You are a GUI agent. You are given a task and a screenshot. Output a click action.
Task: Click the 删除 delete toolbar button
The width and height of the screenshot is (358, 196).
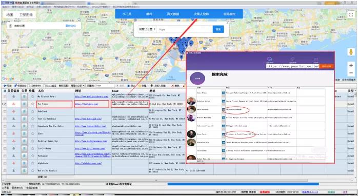pyautogui.click(x=175, y=86)
